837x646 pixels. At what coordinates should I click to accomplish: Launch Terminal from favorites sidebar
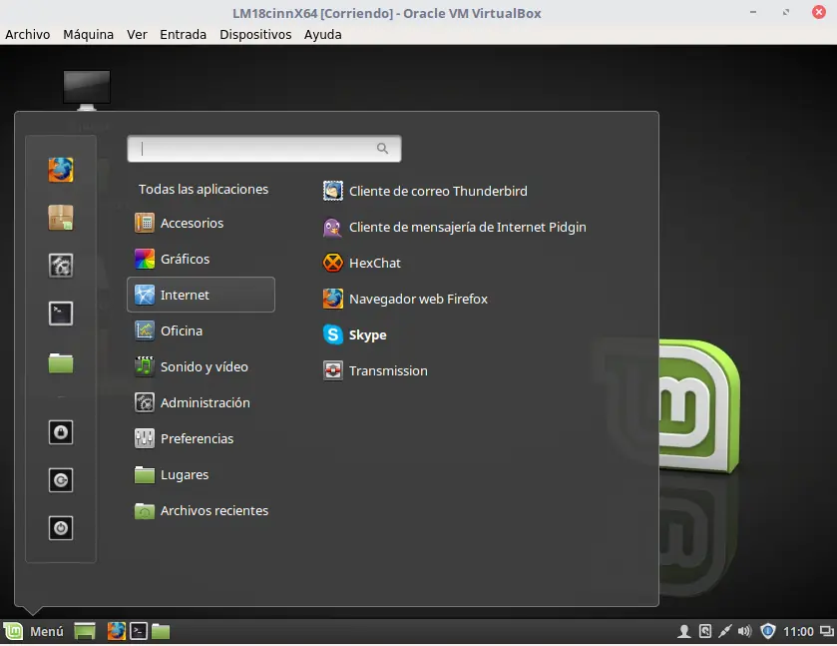61,314
